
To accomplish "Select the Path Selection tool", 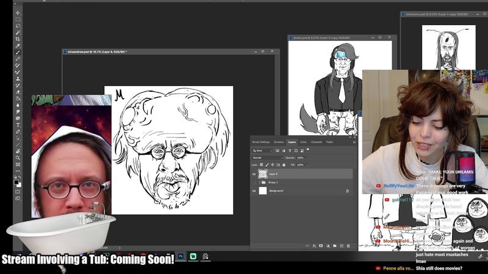I will click(18, 138).
